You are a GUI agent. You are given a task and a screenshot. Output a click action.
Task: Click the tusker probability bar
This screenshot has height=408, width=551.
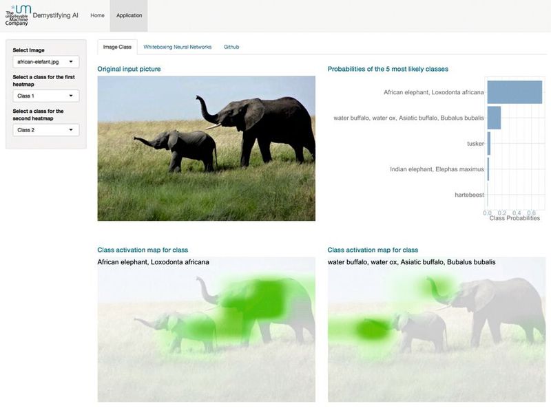pos(489,143)
